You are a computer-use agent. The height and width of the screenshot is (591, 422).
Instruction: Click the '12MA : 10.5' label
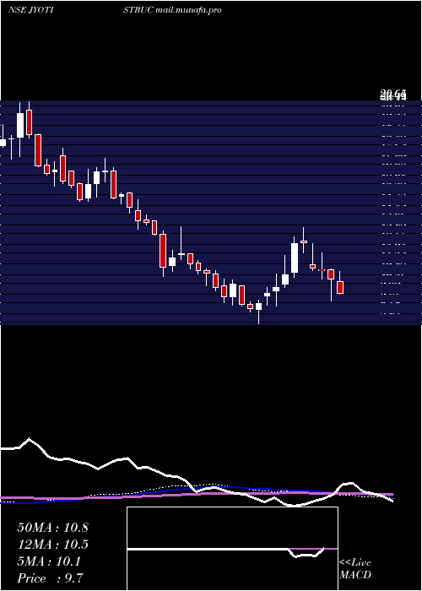pos(52,545)
